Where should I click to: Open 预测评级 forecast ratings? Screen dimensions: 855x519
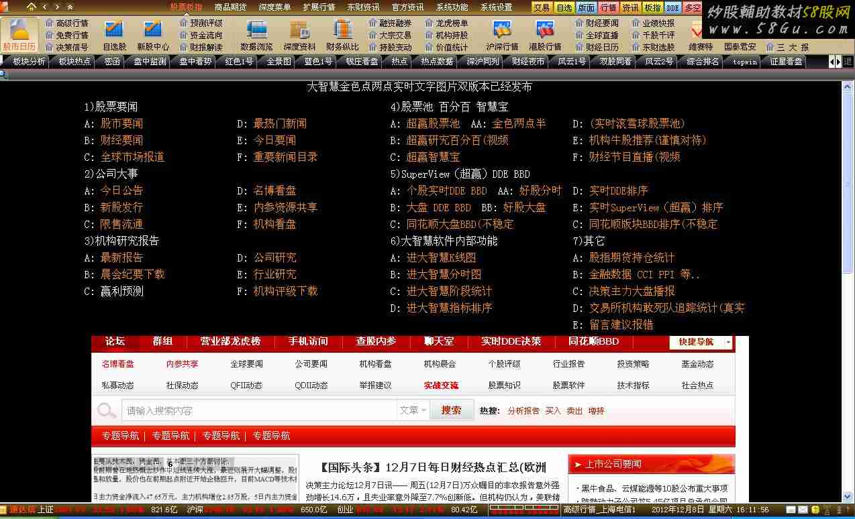(x=201, y=23)
